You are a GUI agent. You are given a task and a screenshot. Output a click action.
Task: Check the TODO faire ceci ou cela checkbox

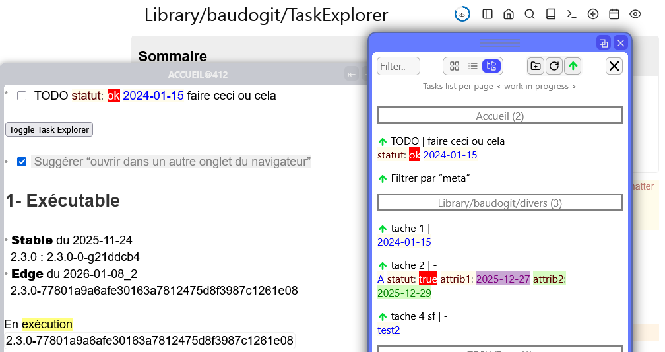pyautogui.click(x=22, y=96)
